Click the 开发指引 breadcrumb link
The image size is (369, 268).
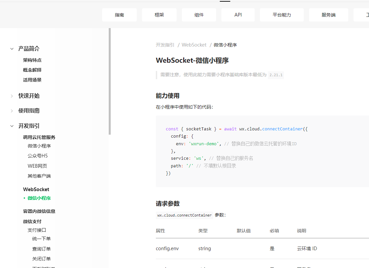pyautogui.click(x=165, y=45)
